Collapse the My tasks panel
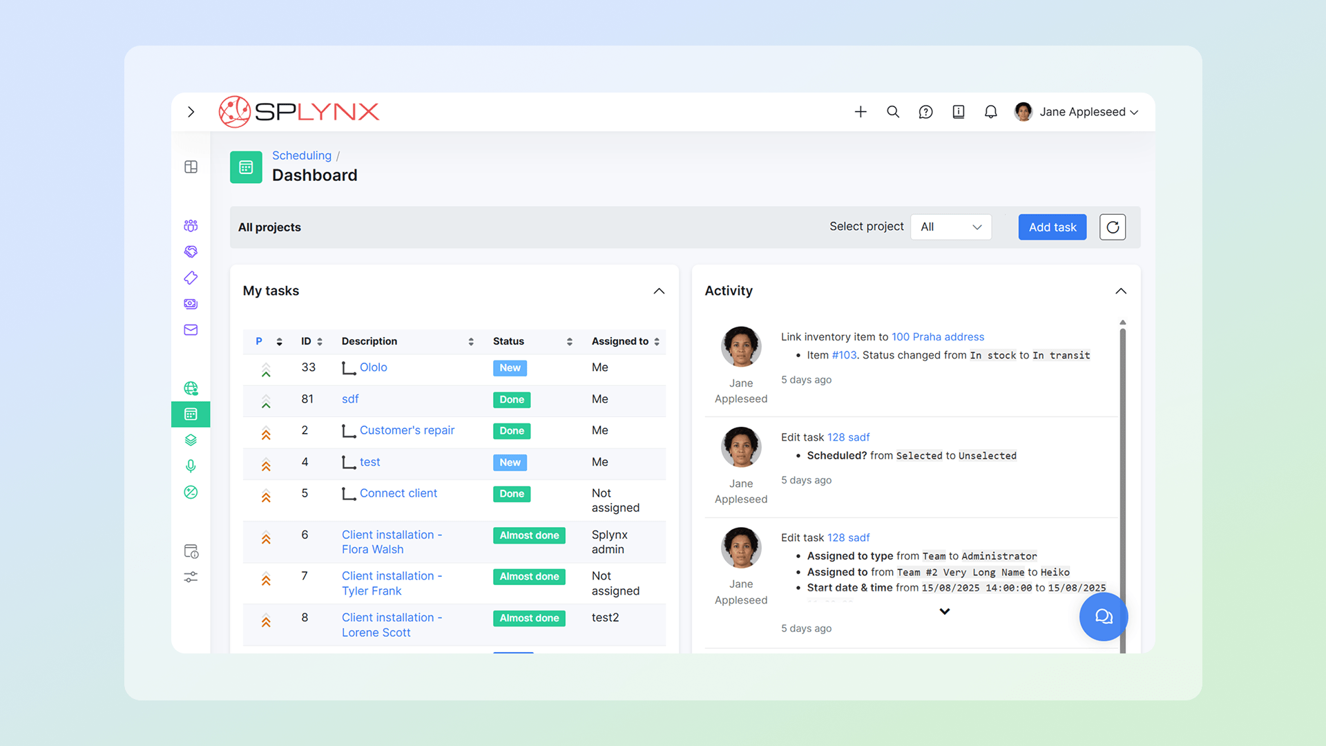The width and height of the screenshot is (1326, 746). tap(659, 291)
